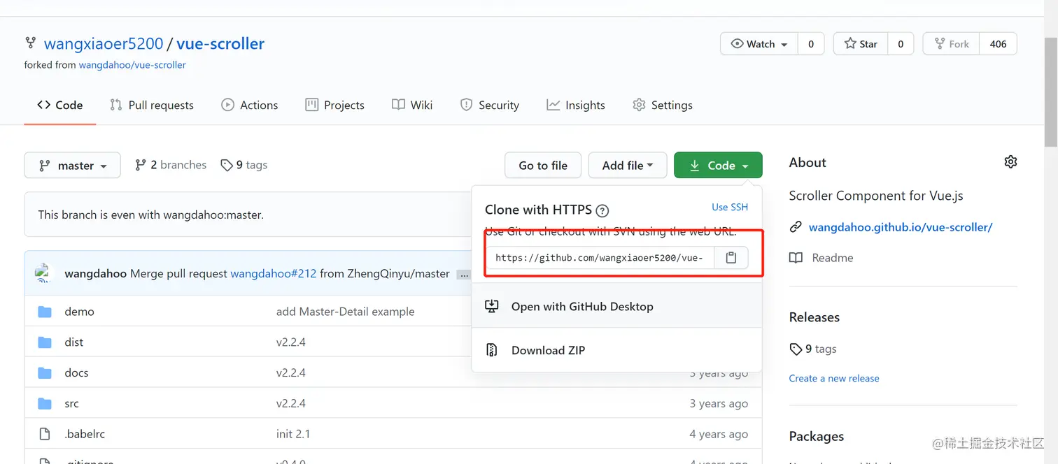
Task: Open the master branch selector
Action: (73, 166)
